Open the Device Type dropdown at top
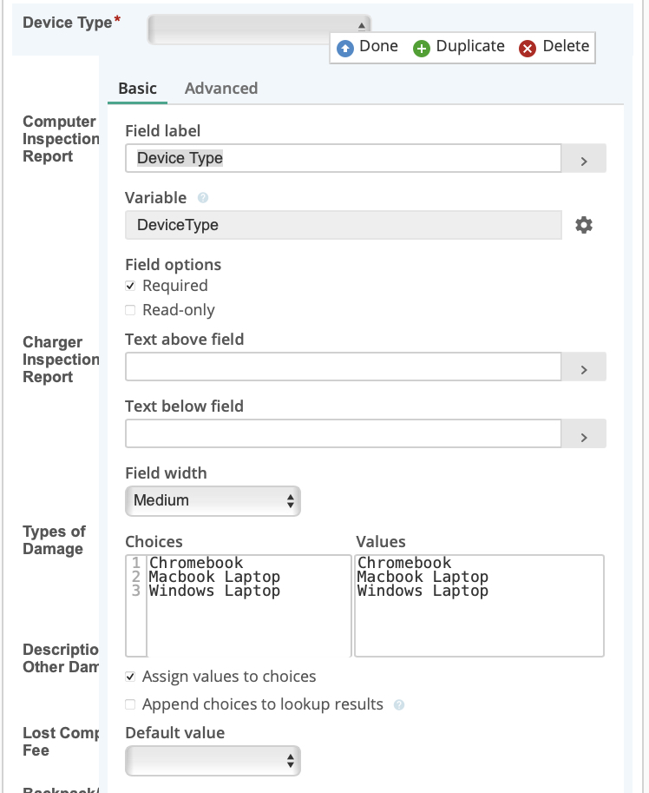 (259, 27)
